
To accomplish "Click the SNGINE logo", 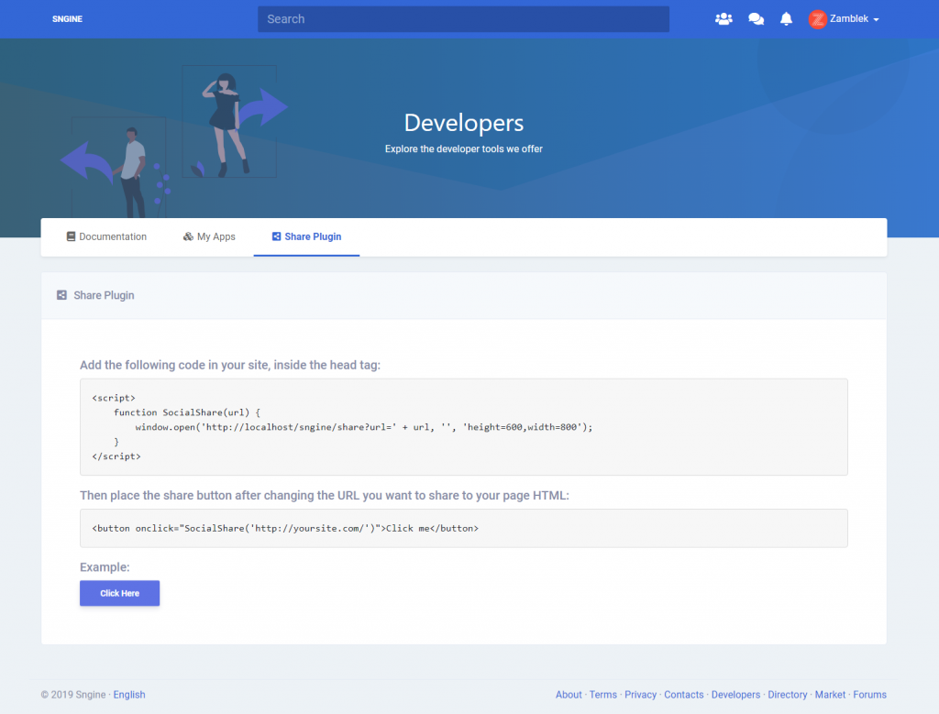I will click(67, 19).
